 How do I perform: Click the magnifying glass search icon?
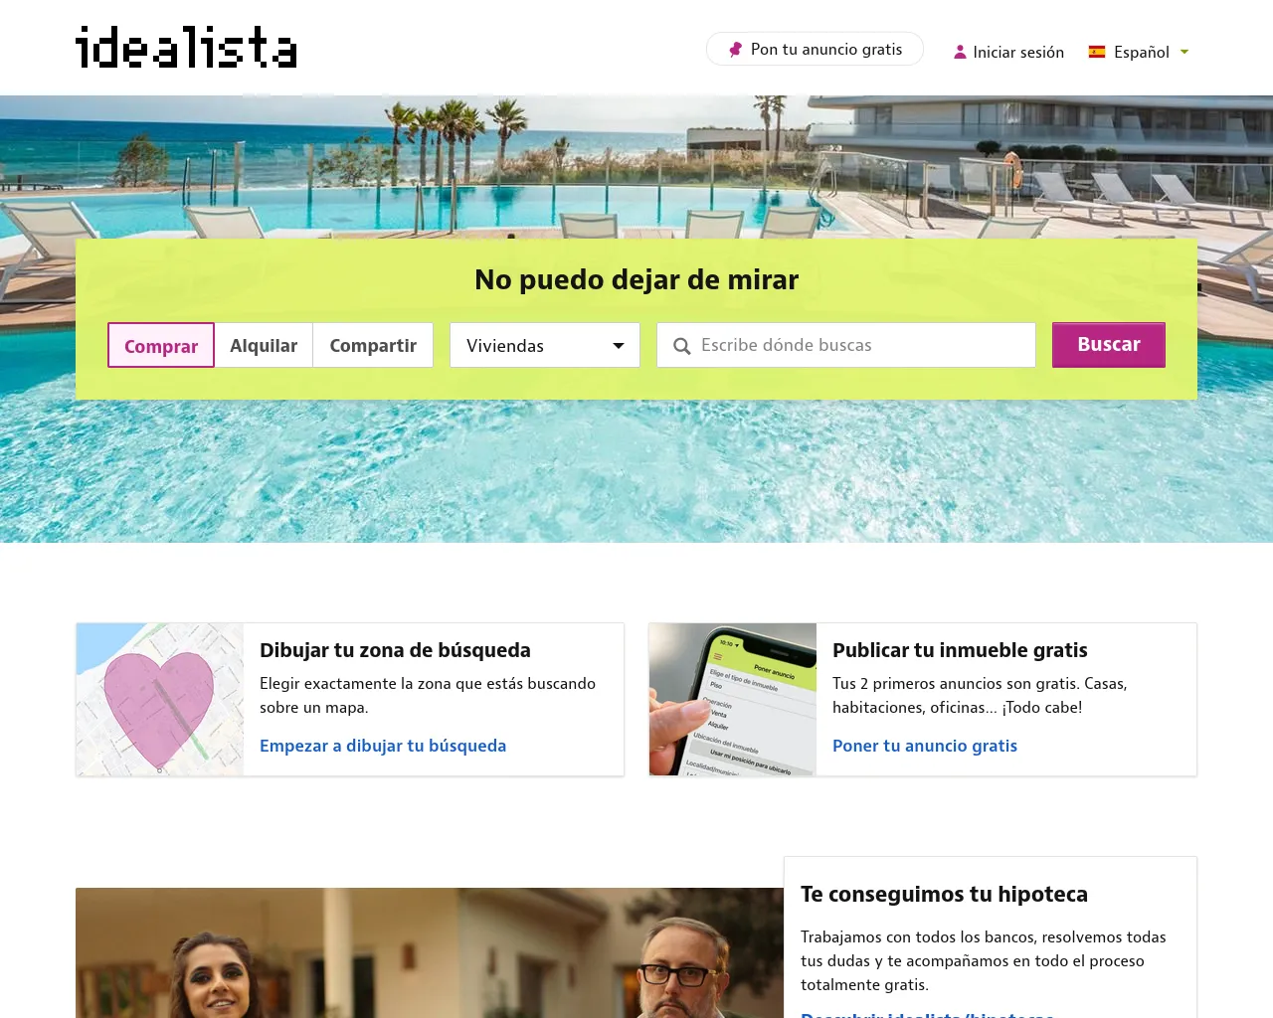681,346
